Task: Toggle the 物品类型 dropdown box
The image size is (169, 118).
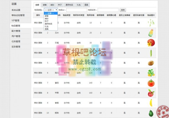Action: (x=51, y=10)
